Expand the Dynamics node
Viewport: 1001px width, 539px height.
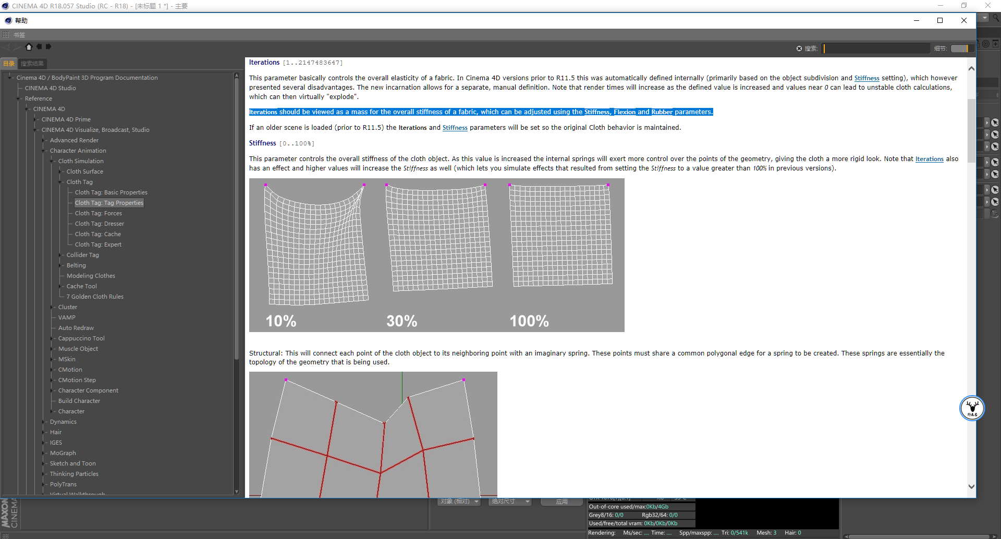click(x=43, y=422)
